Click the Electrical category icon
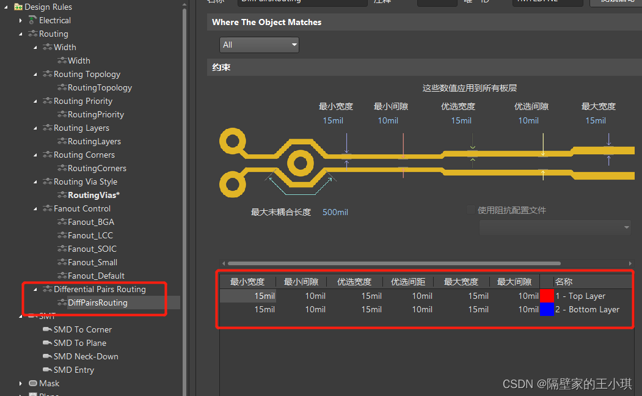The height and width of the screenshot is (396, 642). click(x=33, y=20)
